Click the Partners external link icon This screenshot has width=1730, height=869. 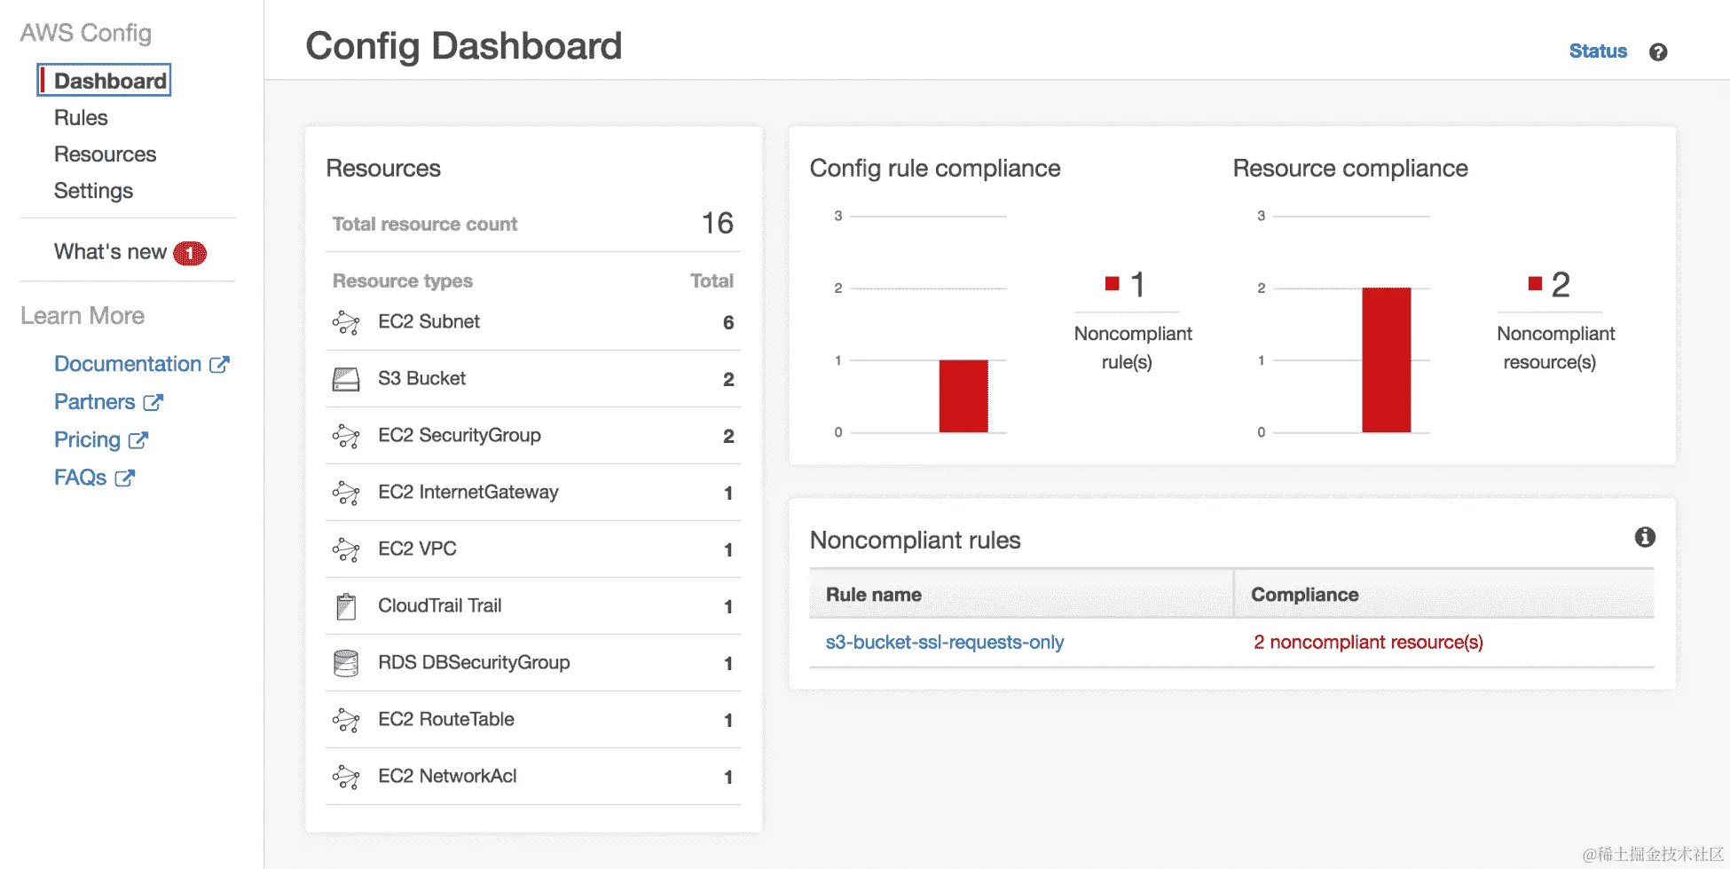point(153,402)
